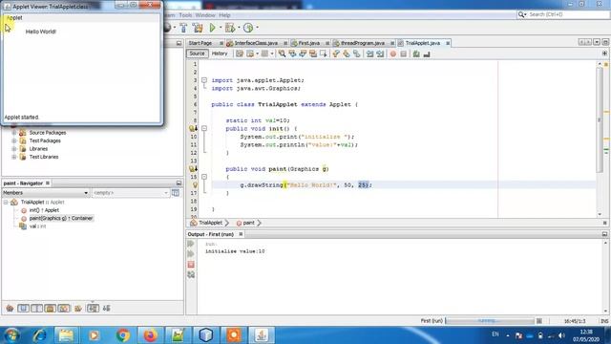Toggle Show Inner Classes filter in Navigator
611x344 pixels.
tap(64, 309)
